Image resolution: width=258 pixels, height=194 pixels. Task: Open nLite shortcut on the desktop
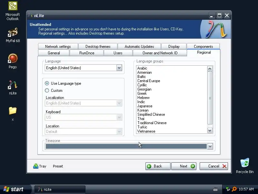pos(13,87)
